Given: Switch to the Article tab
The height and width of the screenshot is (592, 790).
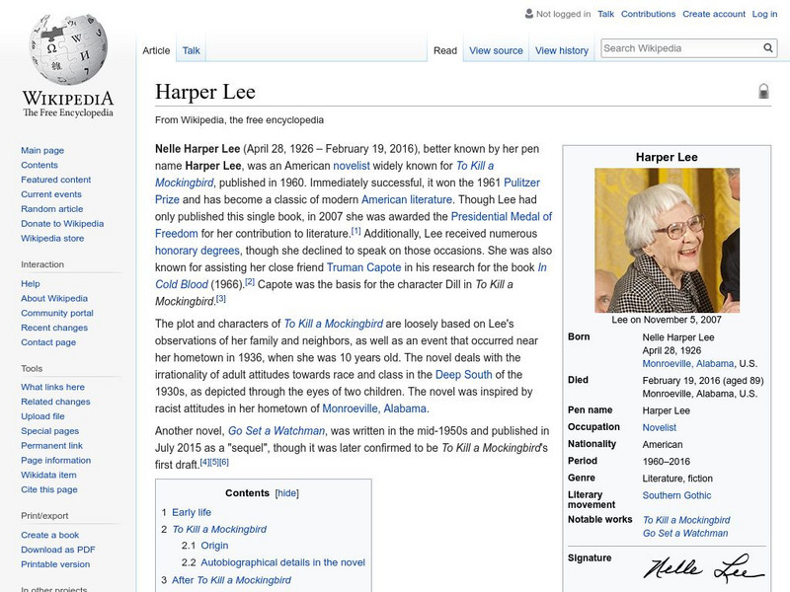Looking at the screenshot, I should [156, 51].
